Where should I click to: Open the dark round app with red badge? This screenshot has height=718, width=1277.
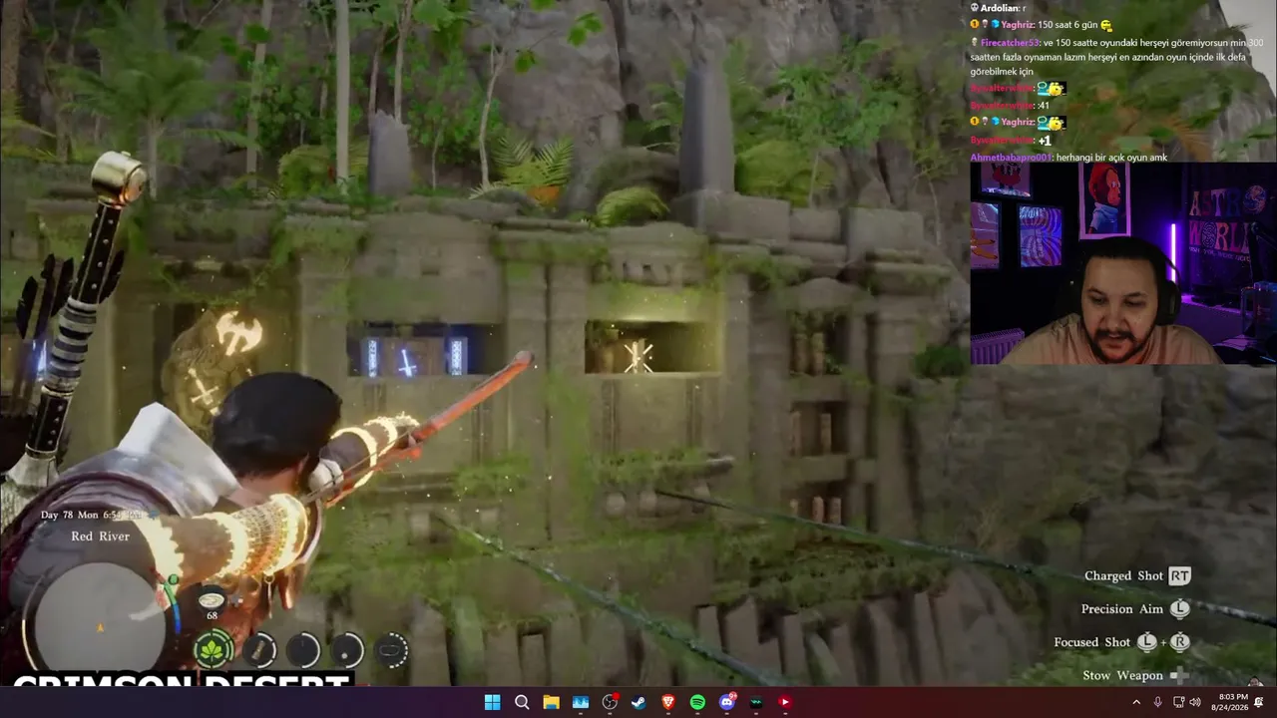[x=610, y=702]
